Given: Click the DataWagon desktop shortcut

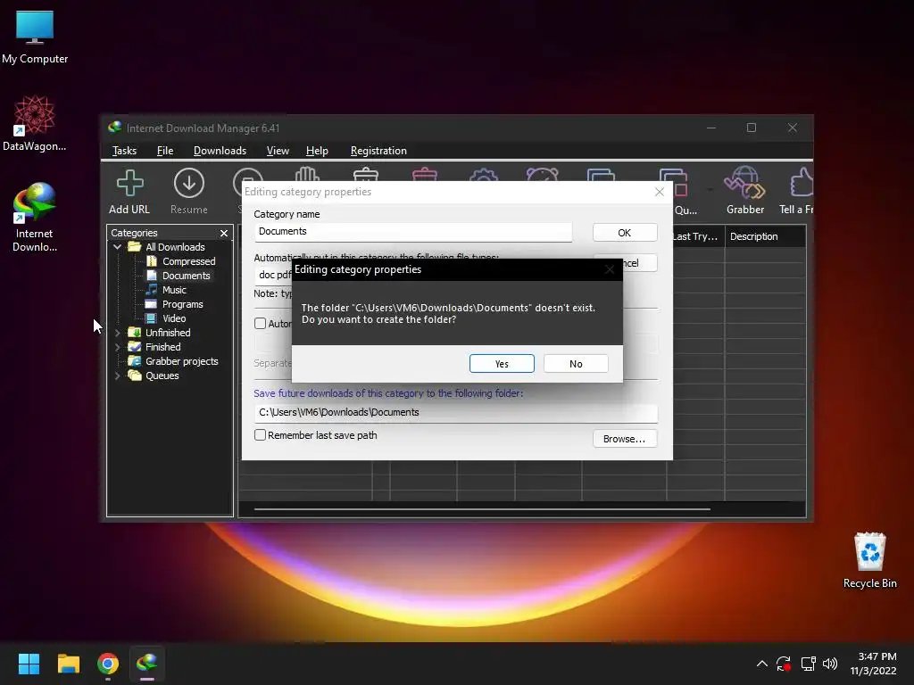Looking at the screenshot, I should [35, 124].
